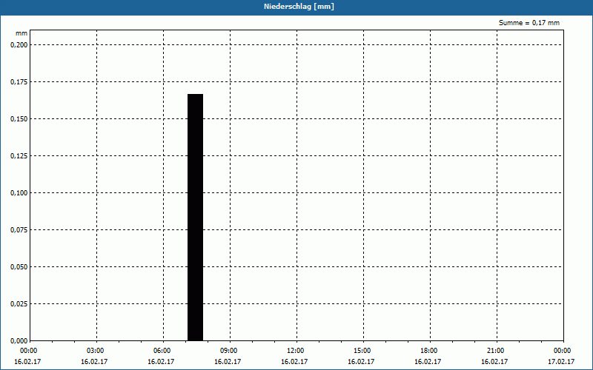Click the 16.02.17 date under 03:00
Screen dimensions: 593x370
pos(94,361)
